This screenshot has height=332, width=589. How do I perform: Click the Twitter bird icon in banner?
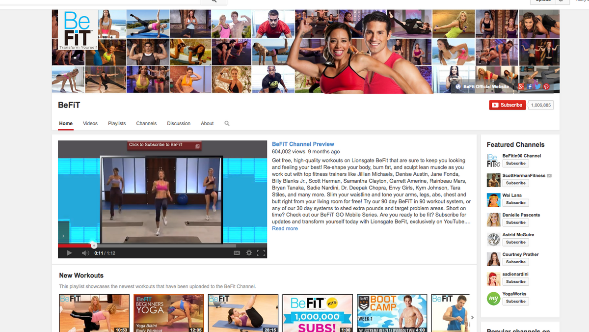pos(538,87)
